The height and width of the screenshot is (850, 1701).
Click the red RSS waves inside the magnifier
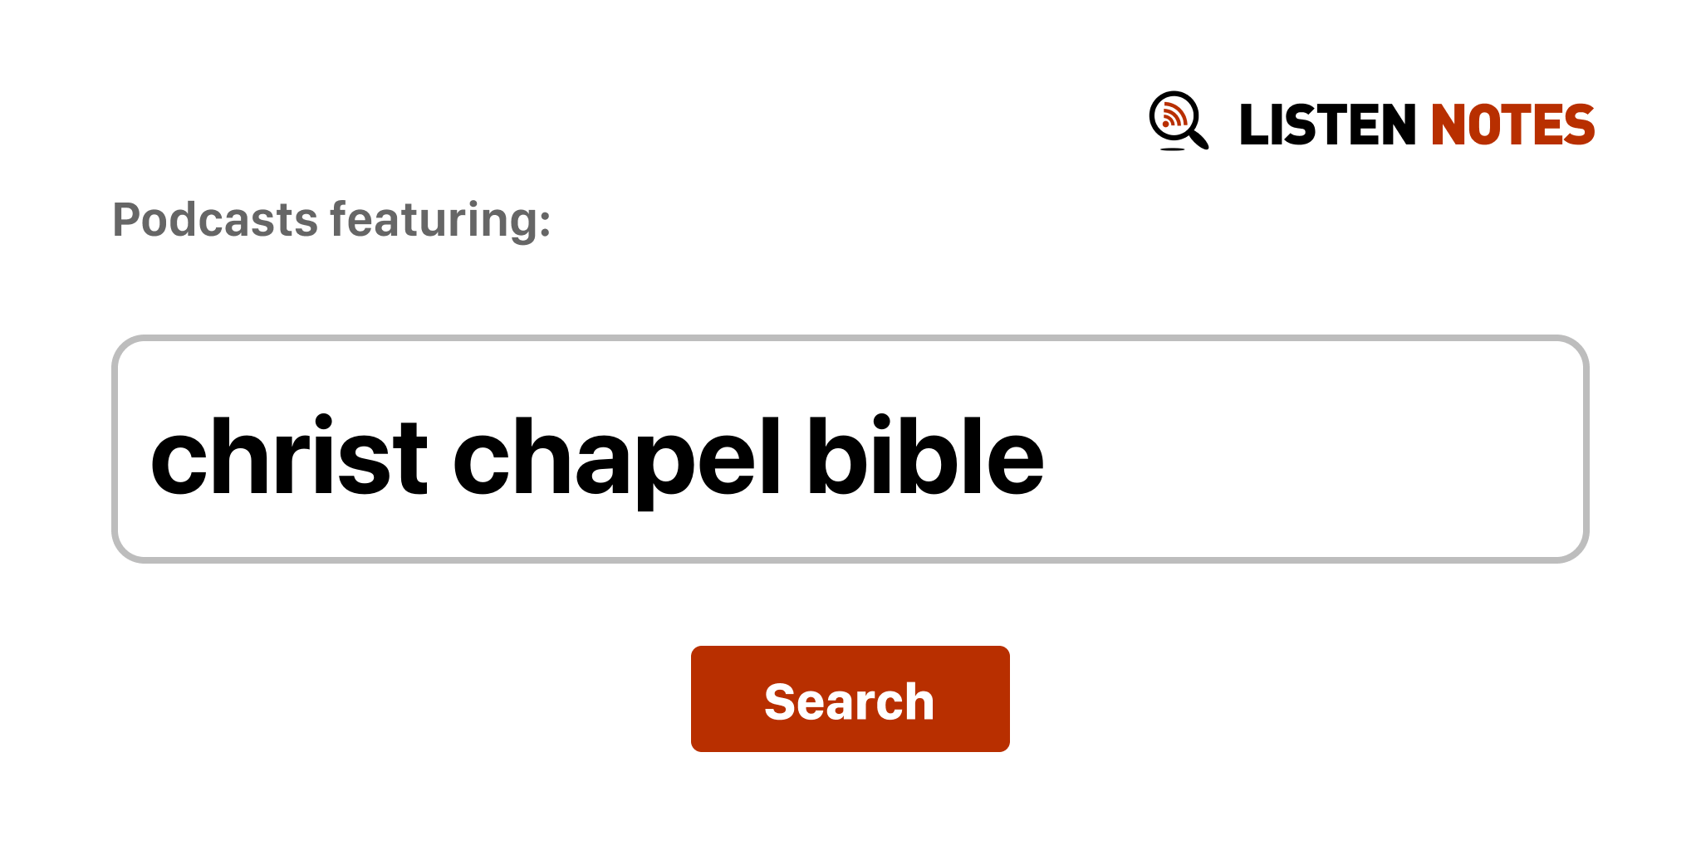[x=1173, y=115]
